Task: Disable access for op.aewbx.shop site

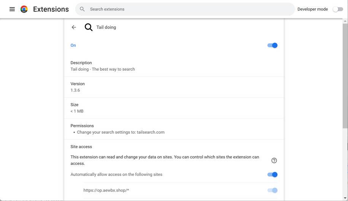Action: (x=272, y=190)
